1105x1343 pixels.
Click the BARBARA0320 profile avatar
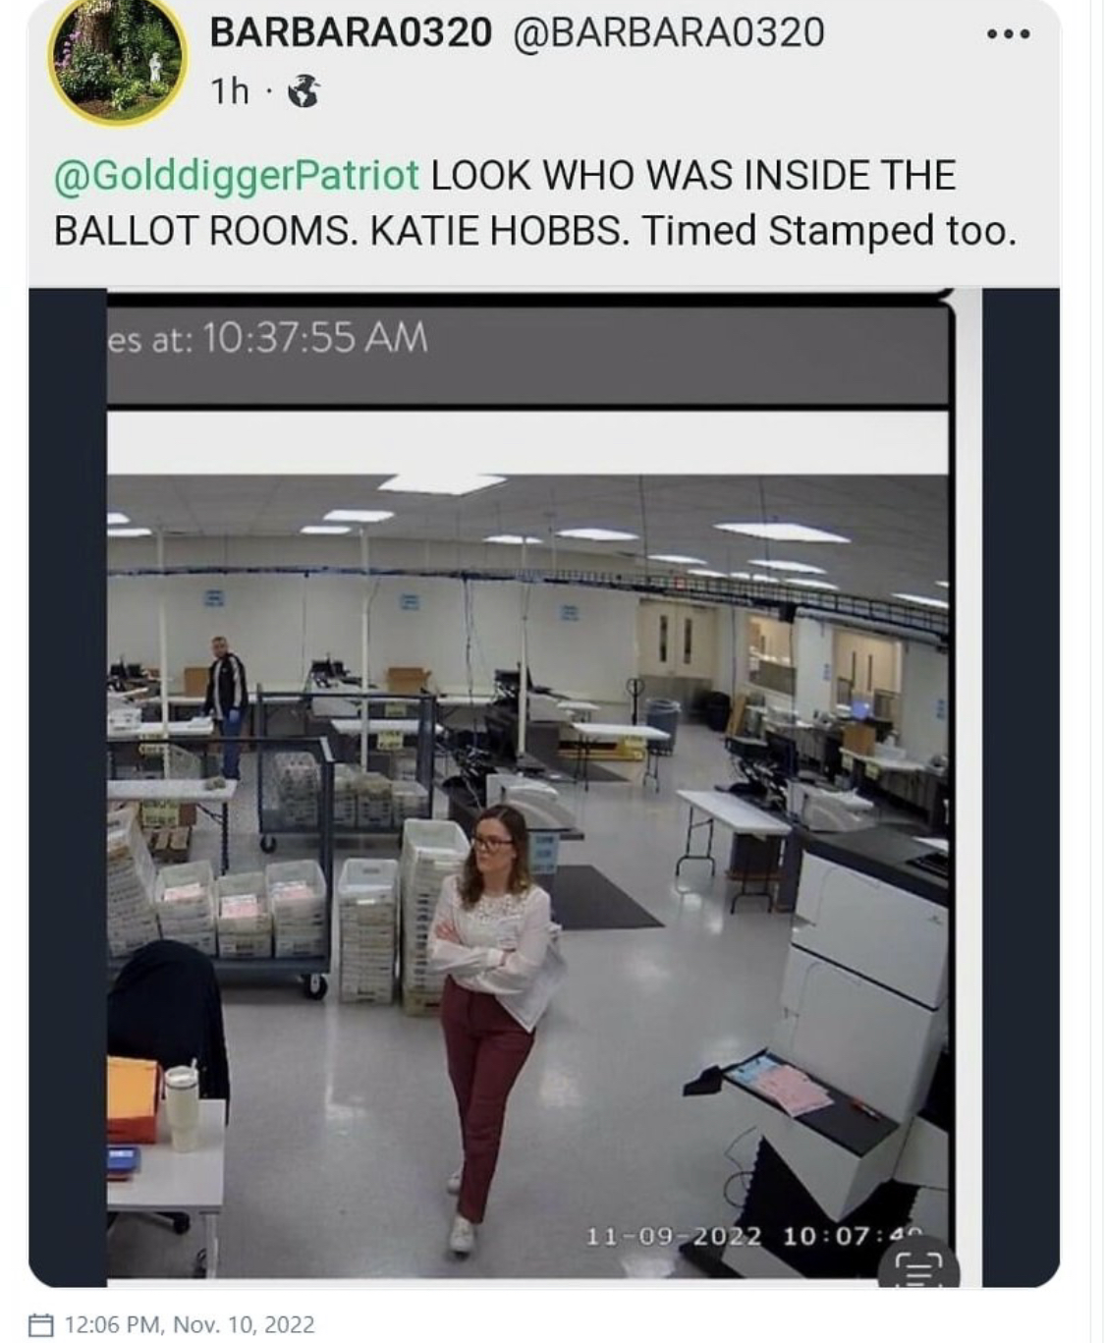tap(119, 59)
